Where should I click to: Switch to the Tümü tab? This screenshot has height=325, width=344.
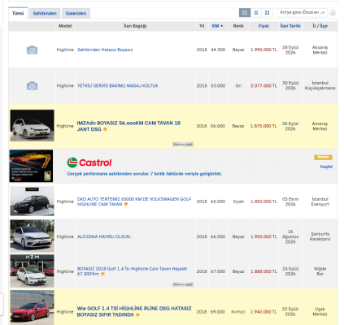click(18, 13)
